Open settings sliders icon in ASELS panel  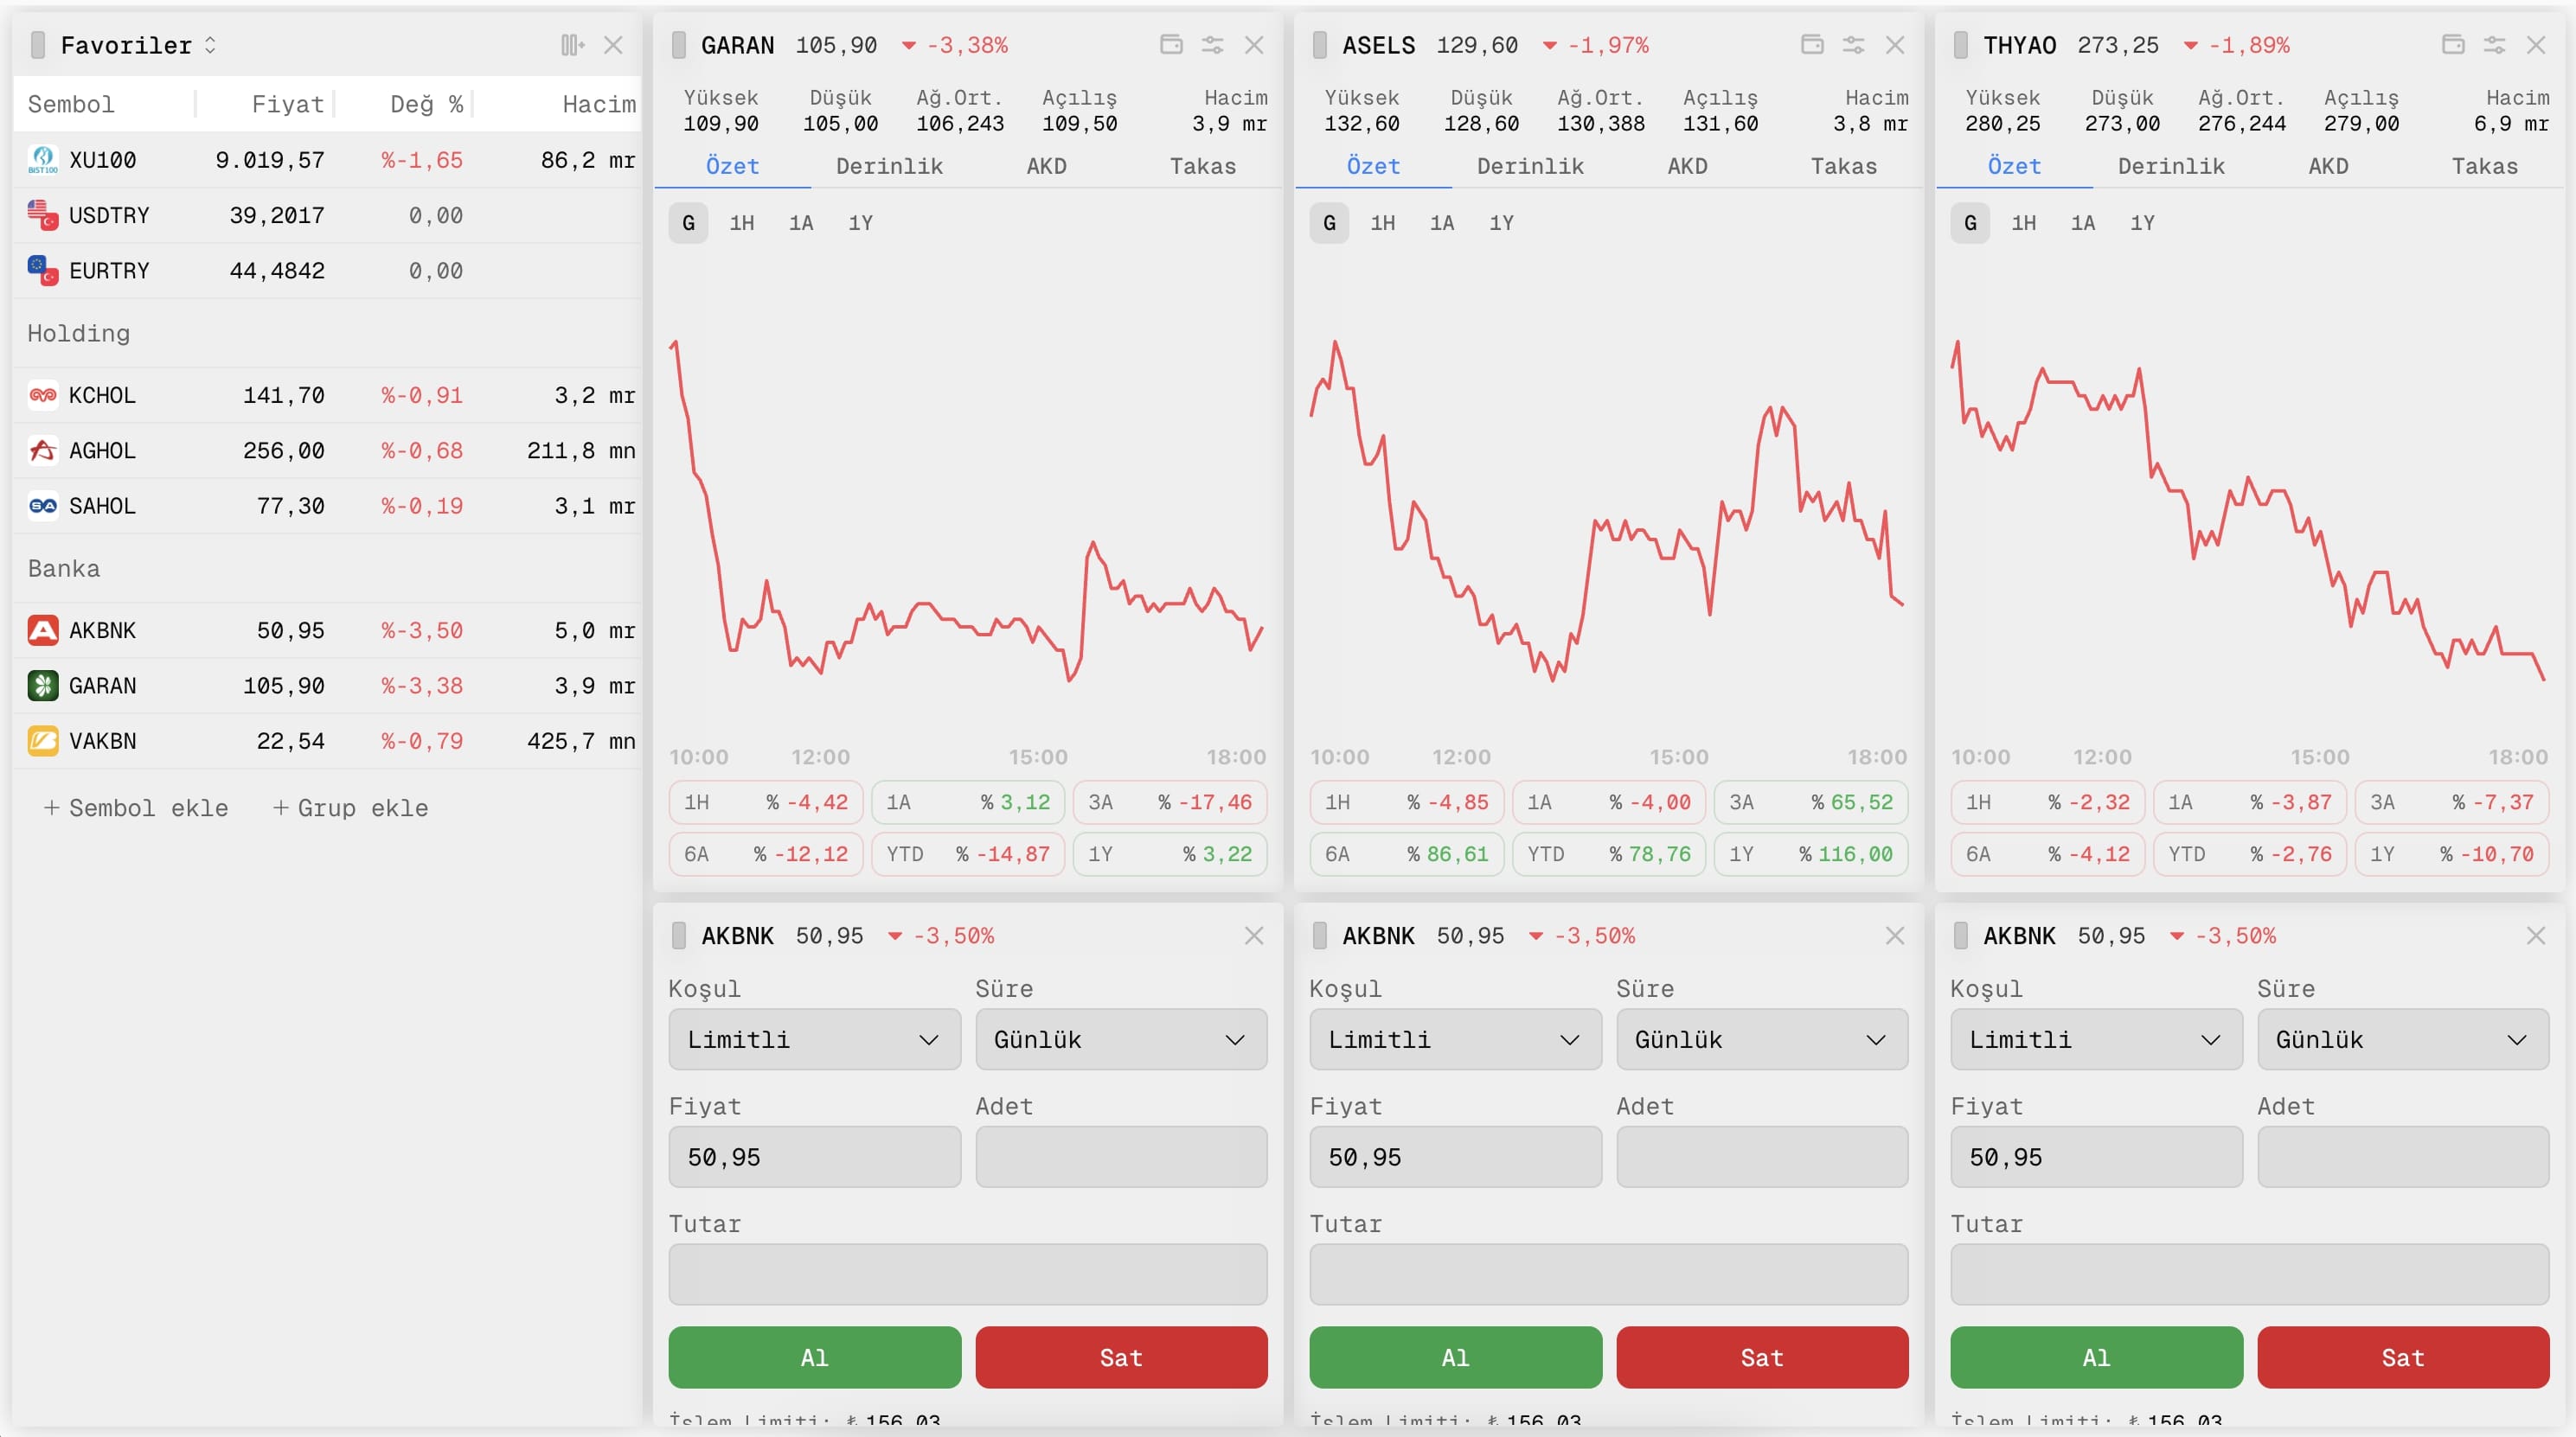pyautogui.click(x=1853, y=45)
